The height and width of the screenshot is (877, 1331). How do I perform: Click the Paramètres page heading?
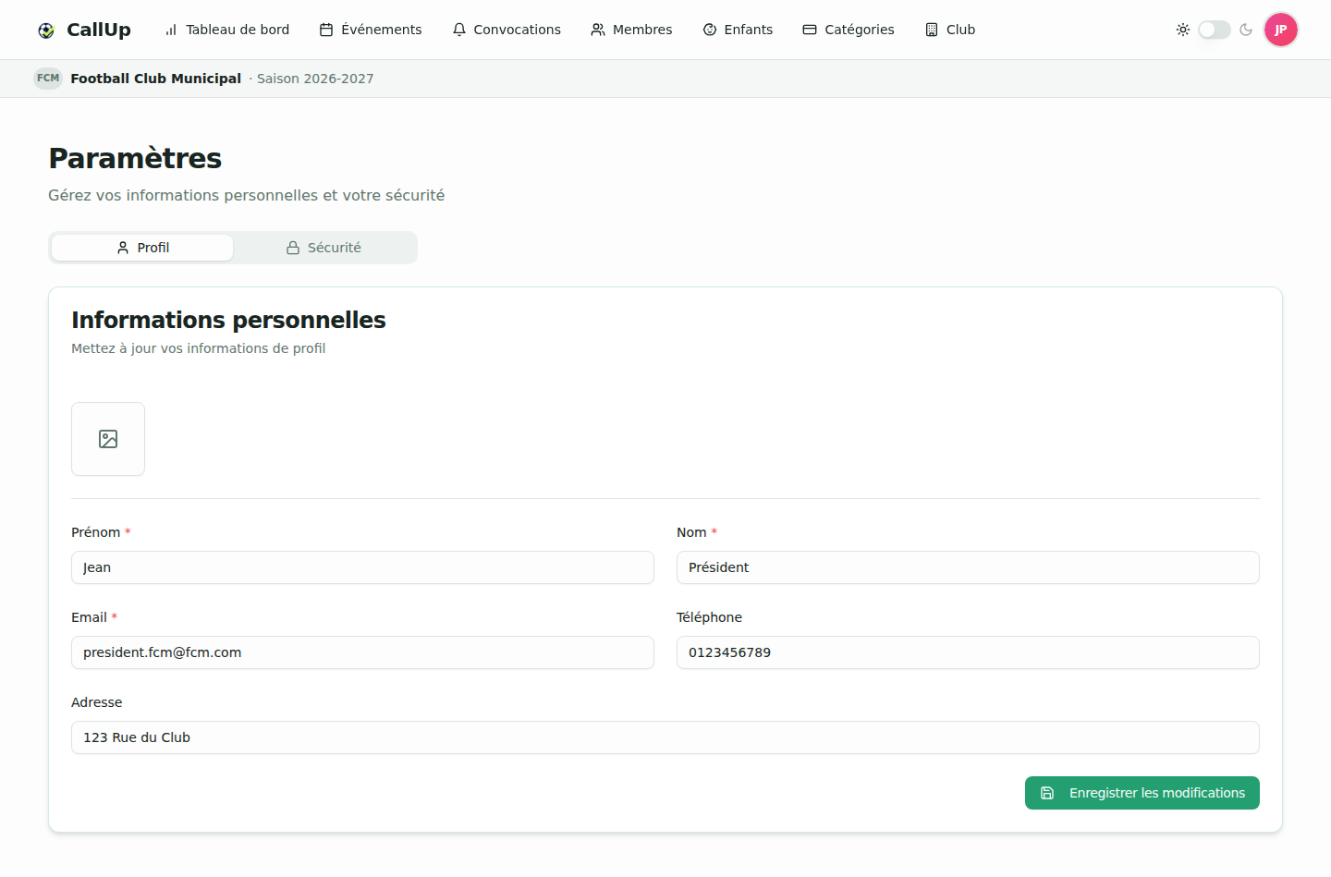pyautogui.click(x=135, y=158)
